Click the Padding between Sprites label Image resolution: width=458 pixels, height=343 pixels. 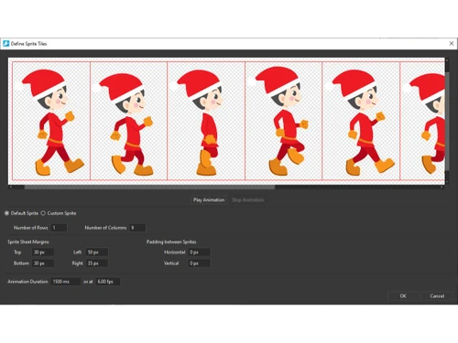171,241
